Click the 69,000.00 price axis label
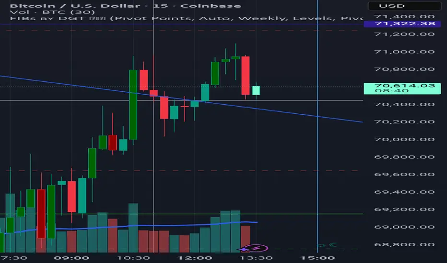Screen dimensions: 447x263 coord(404,227)
